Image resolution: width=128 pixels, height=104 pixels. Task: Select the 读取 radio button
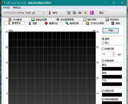[103, 39]
